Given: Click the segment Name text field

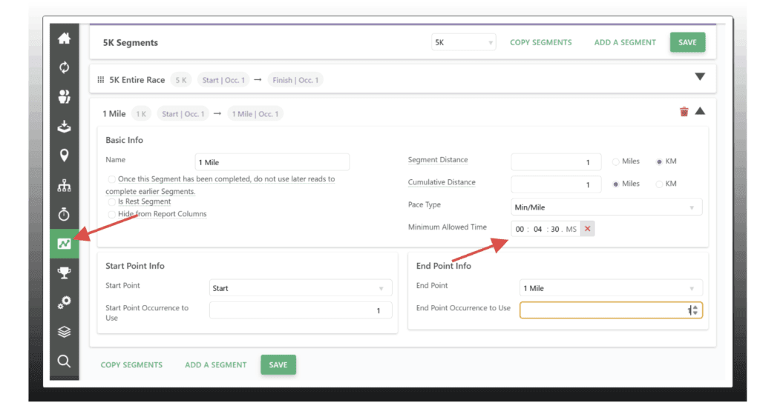Looking at the screenshot, I should tap(272, 162).
